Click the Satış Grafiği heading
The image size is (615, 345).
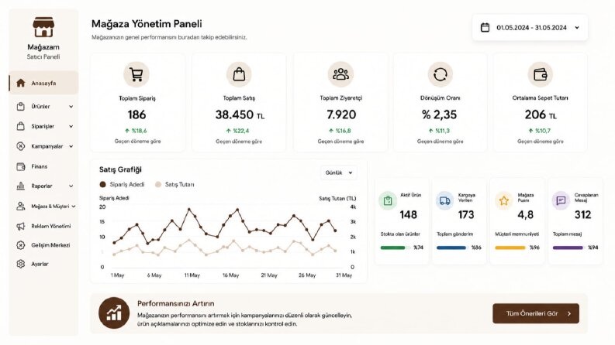pos(120,169)
